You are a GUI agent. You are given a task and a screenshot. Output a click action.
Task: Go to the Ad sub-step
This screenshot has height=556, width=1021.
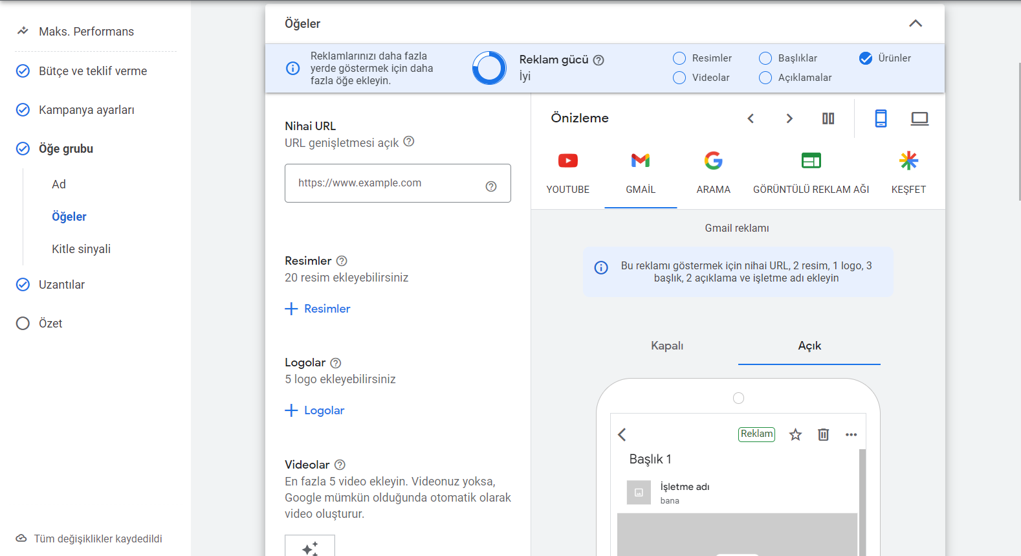59,184
